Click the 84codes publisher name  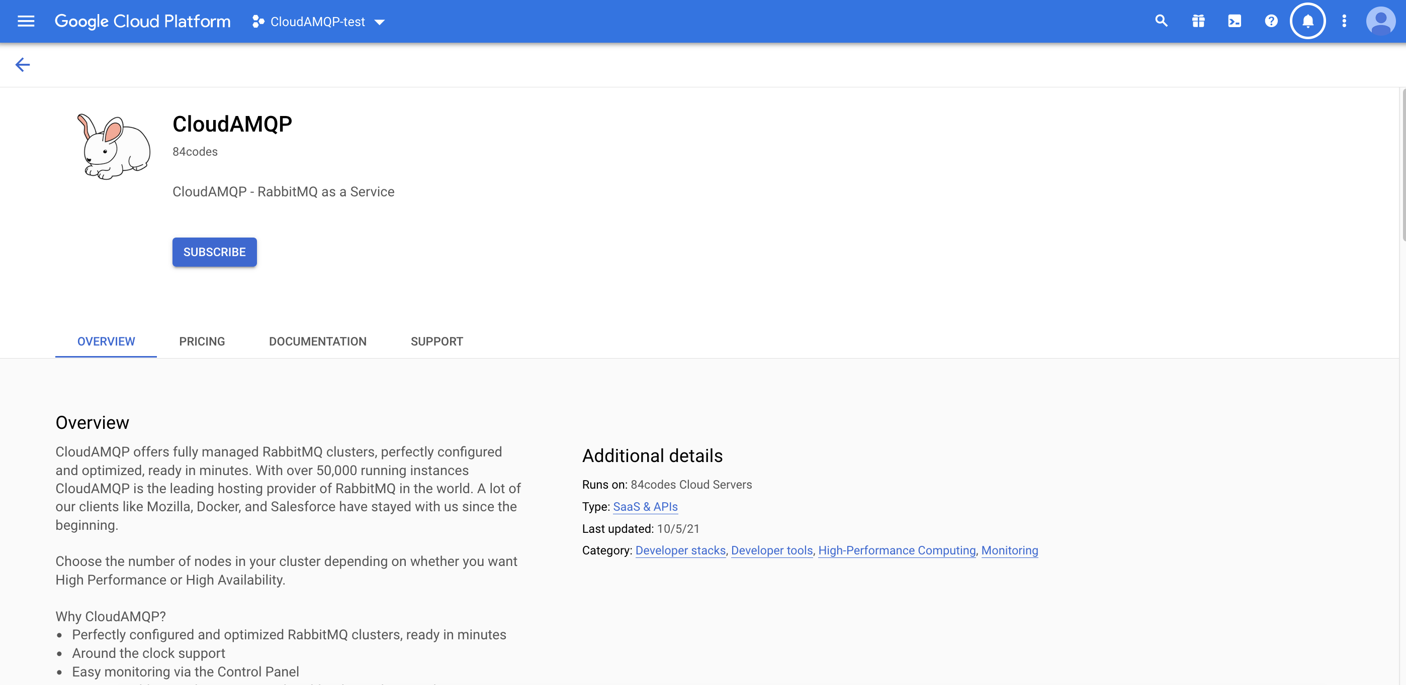coord(195,152)
